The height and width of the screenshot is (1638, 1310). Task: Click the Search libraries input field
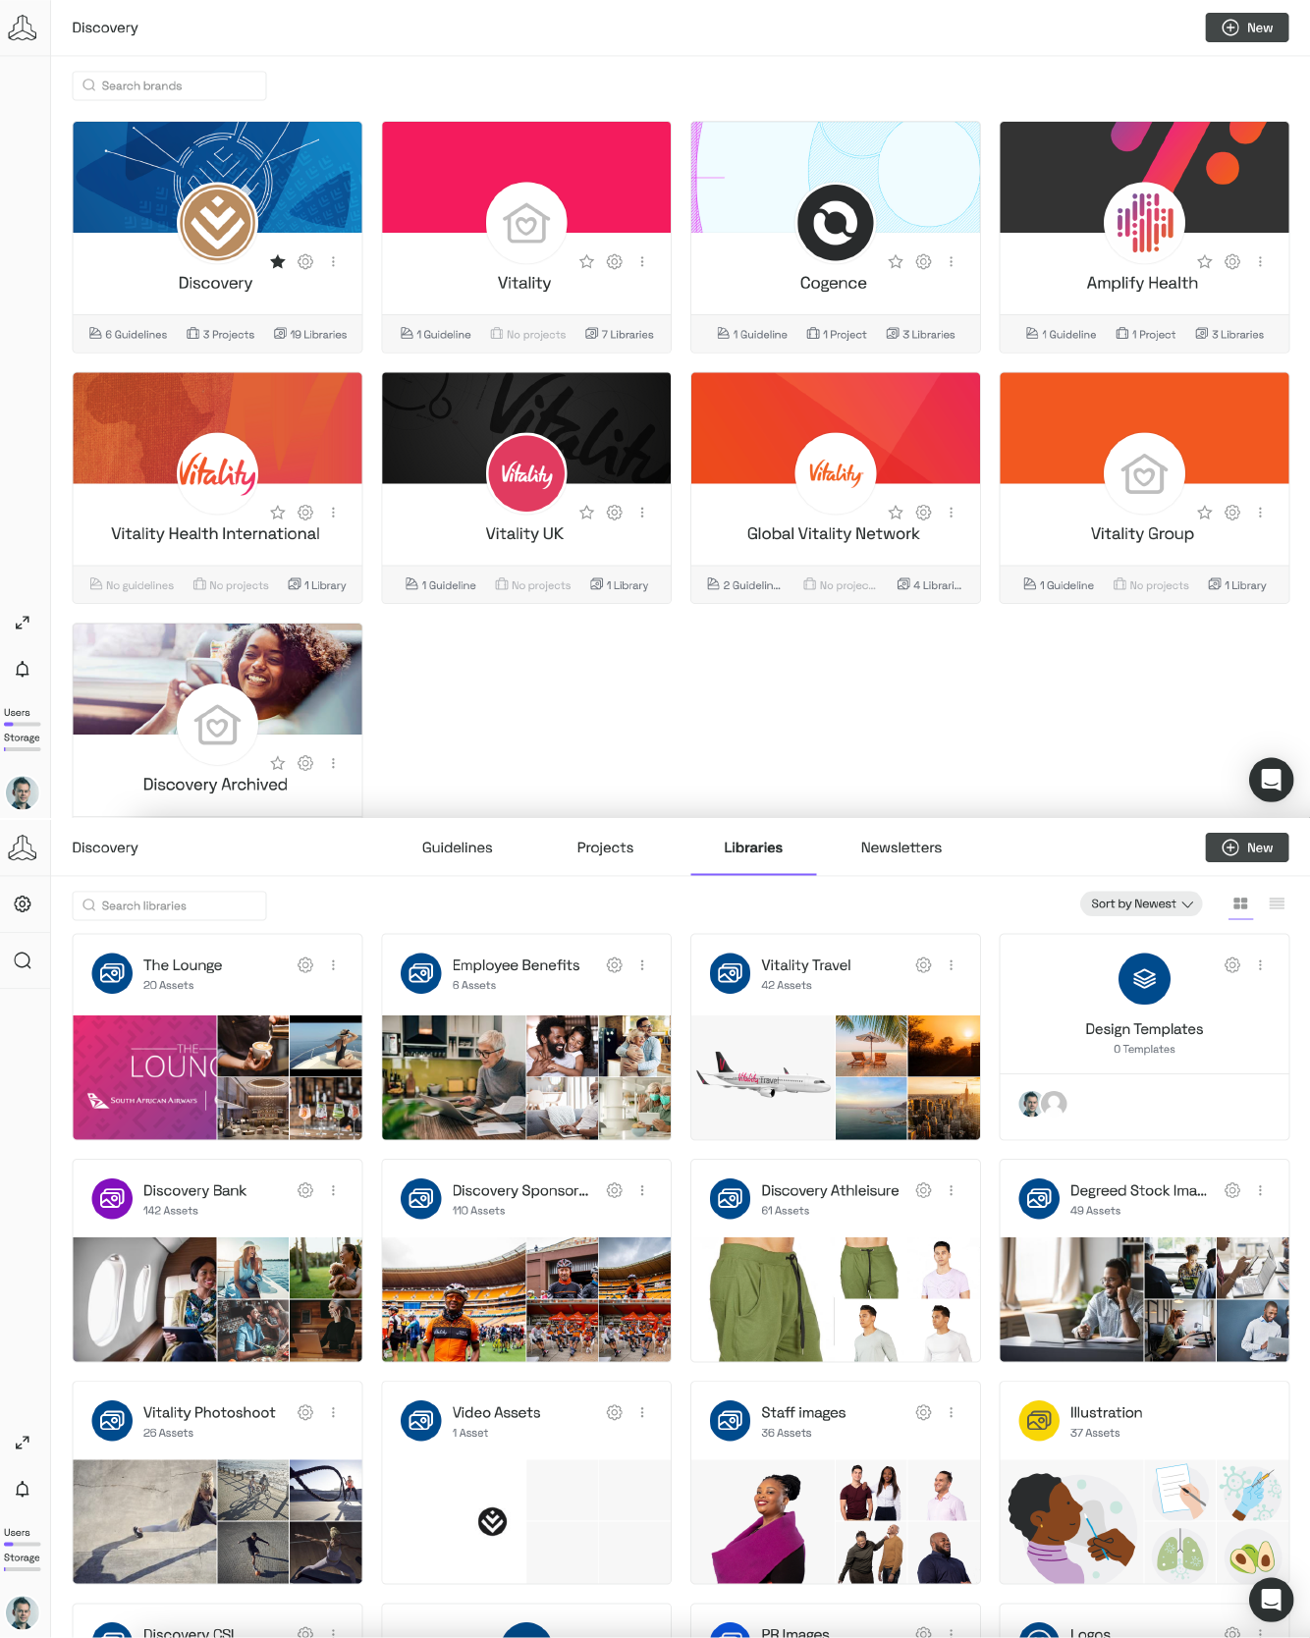[169, 905]
